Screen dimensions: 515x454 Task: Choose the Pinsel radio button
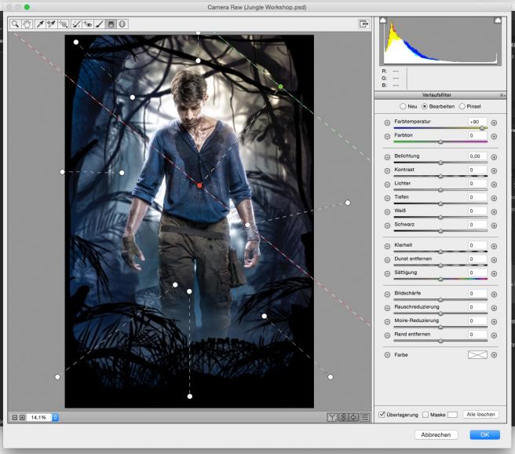pyautogui.click(x=462, y=107)
